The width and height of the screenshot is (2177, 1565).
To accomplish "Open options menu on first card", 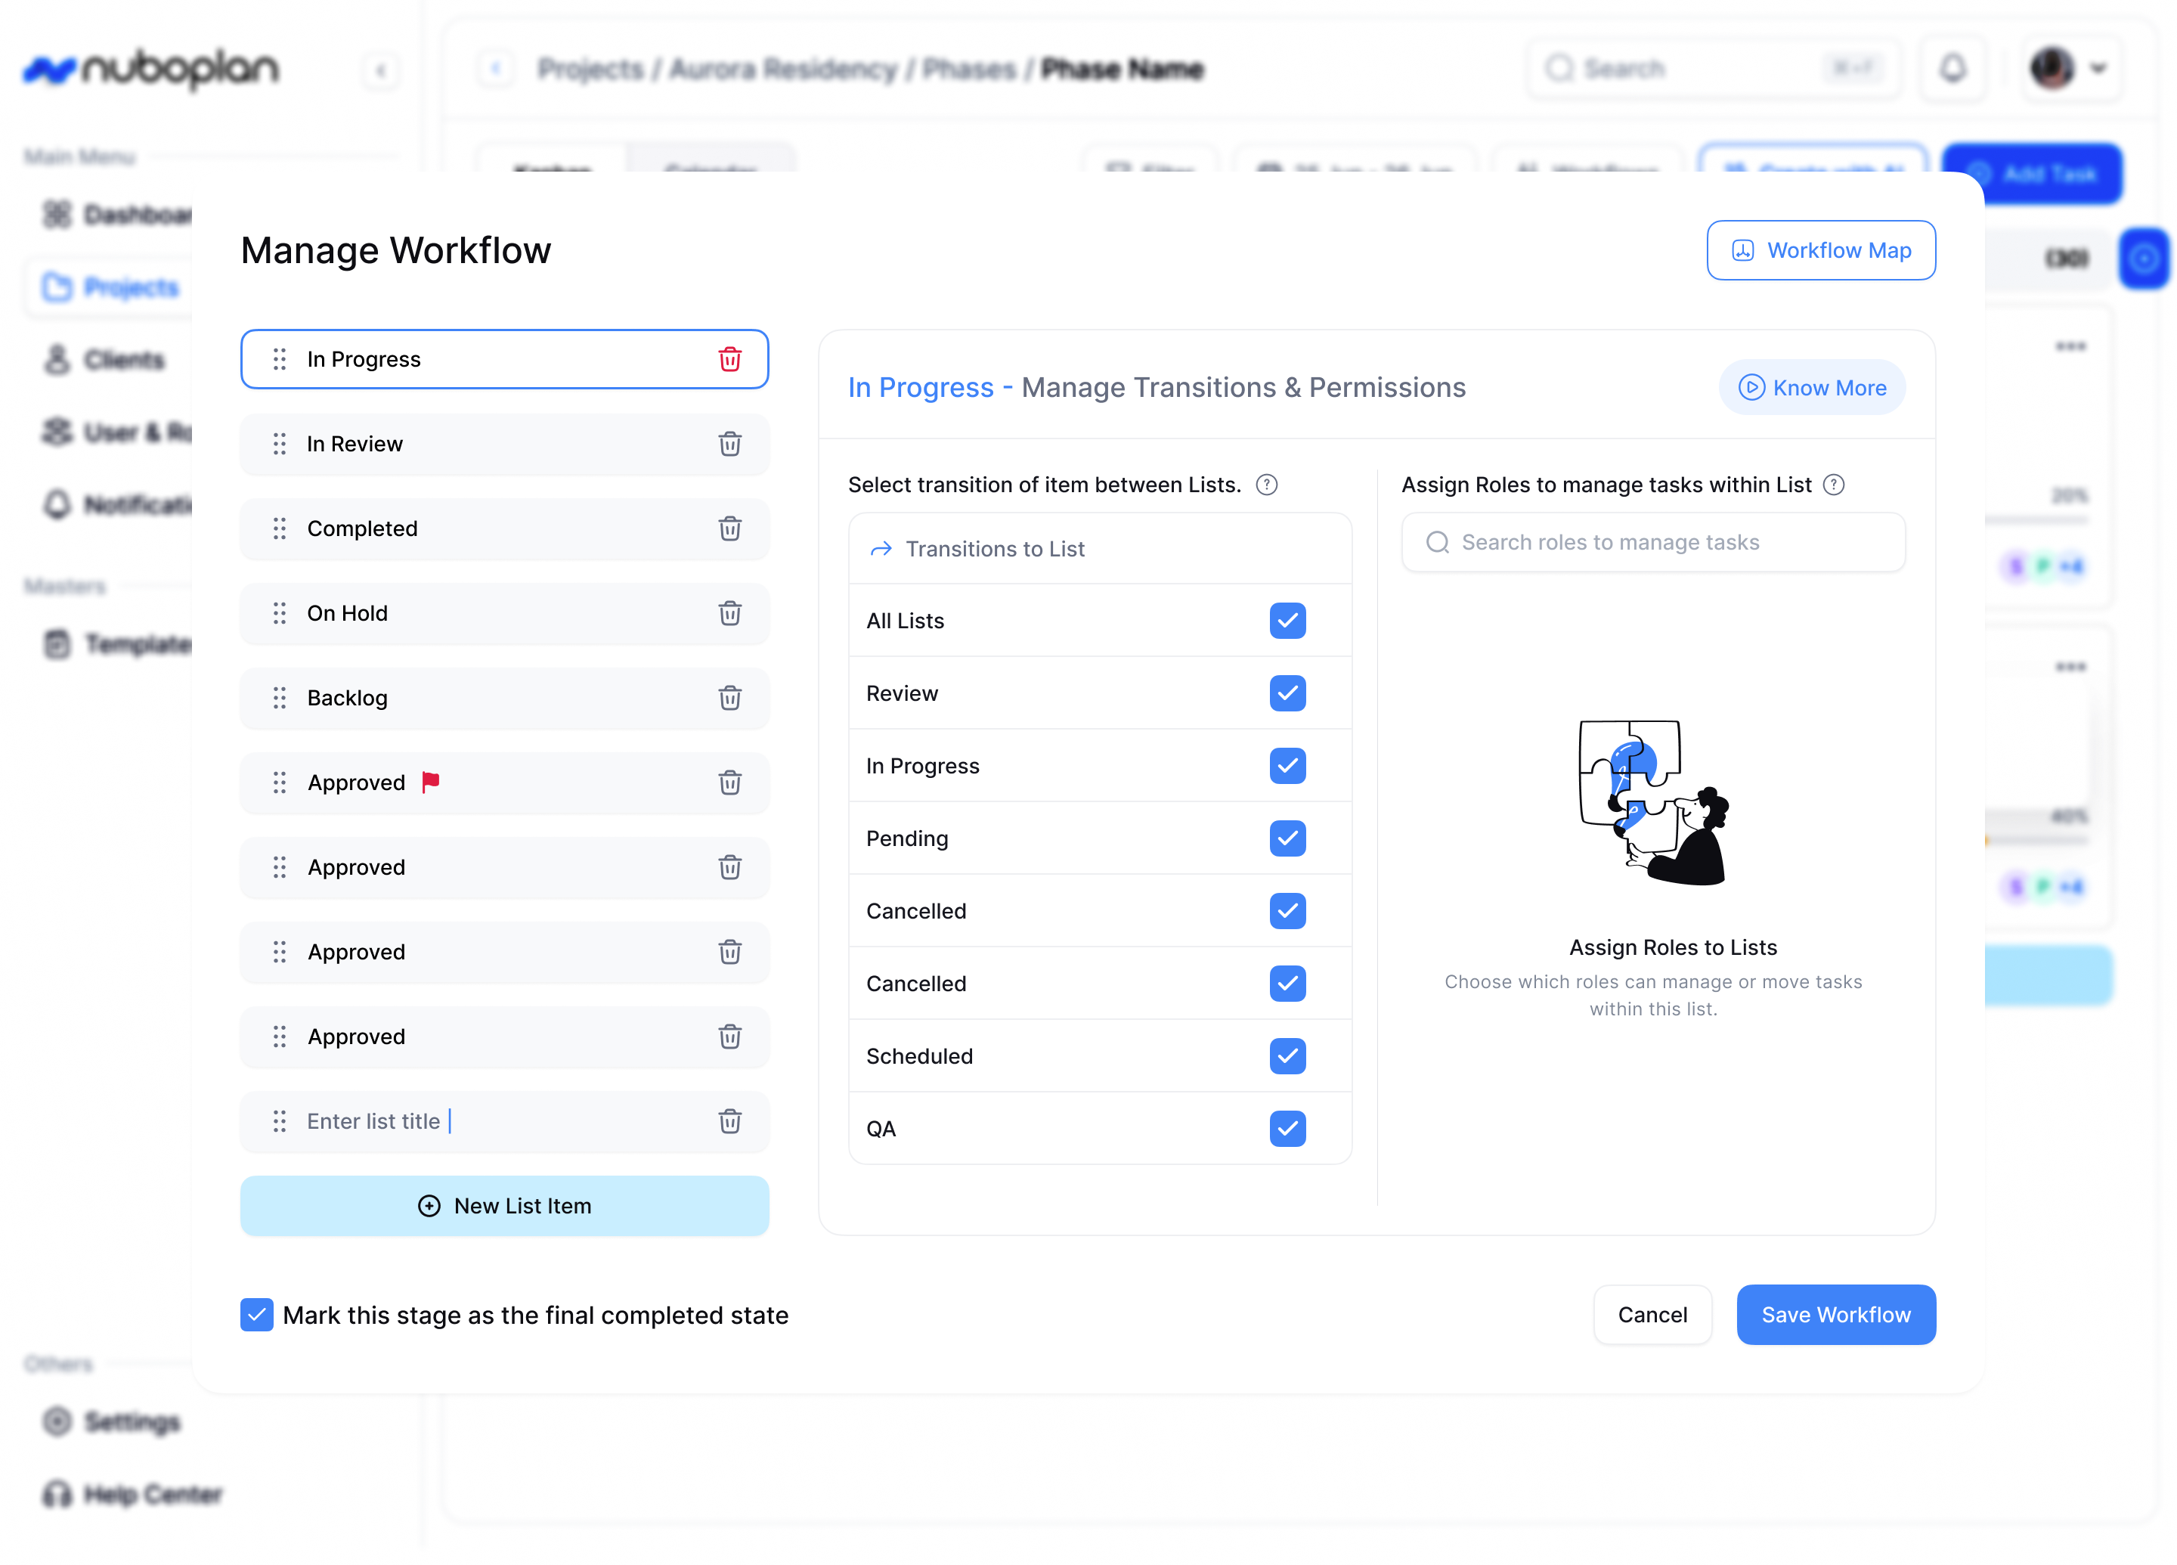I will pos(2070,346).
